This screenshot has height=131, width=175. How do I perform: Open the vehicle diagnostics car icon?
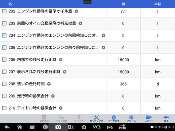(x=110, y=127)
